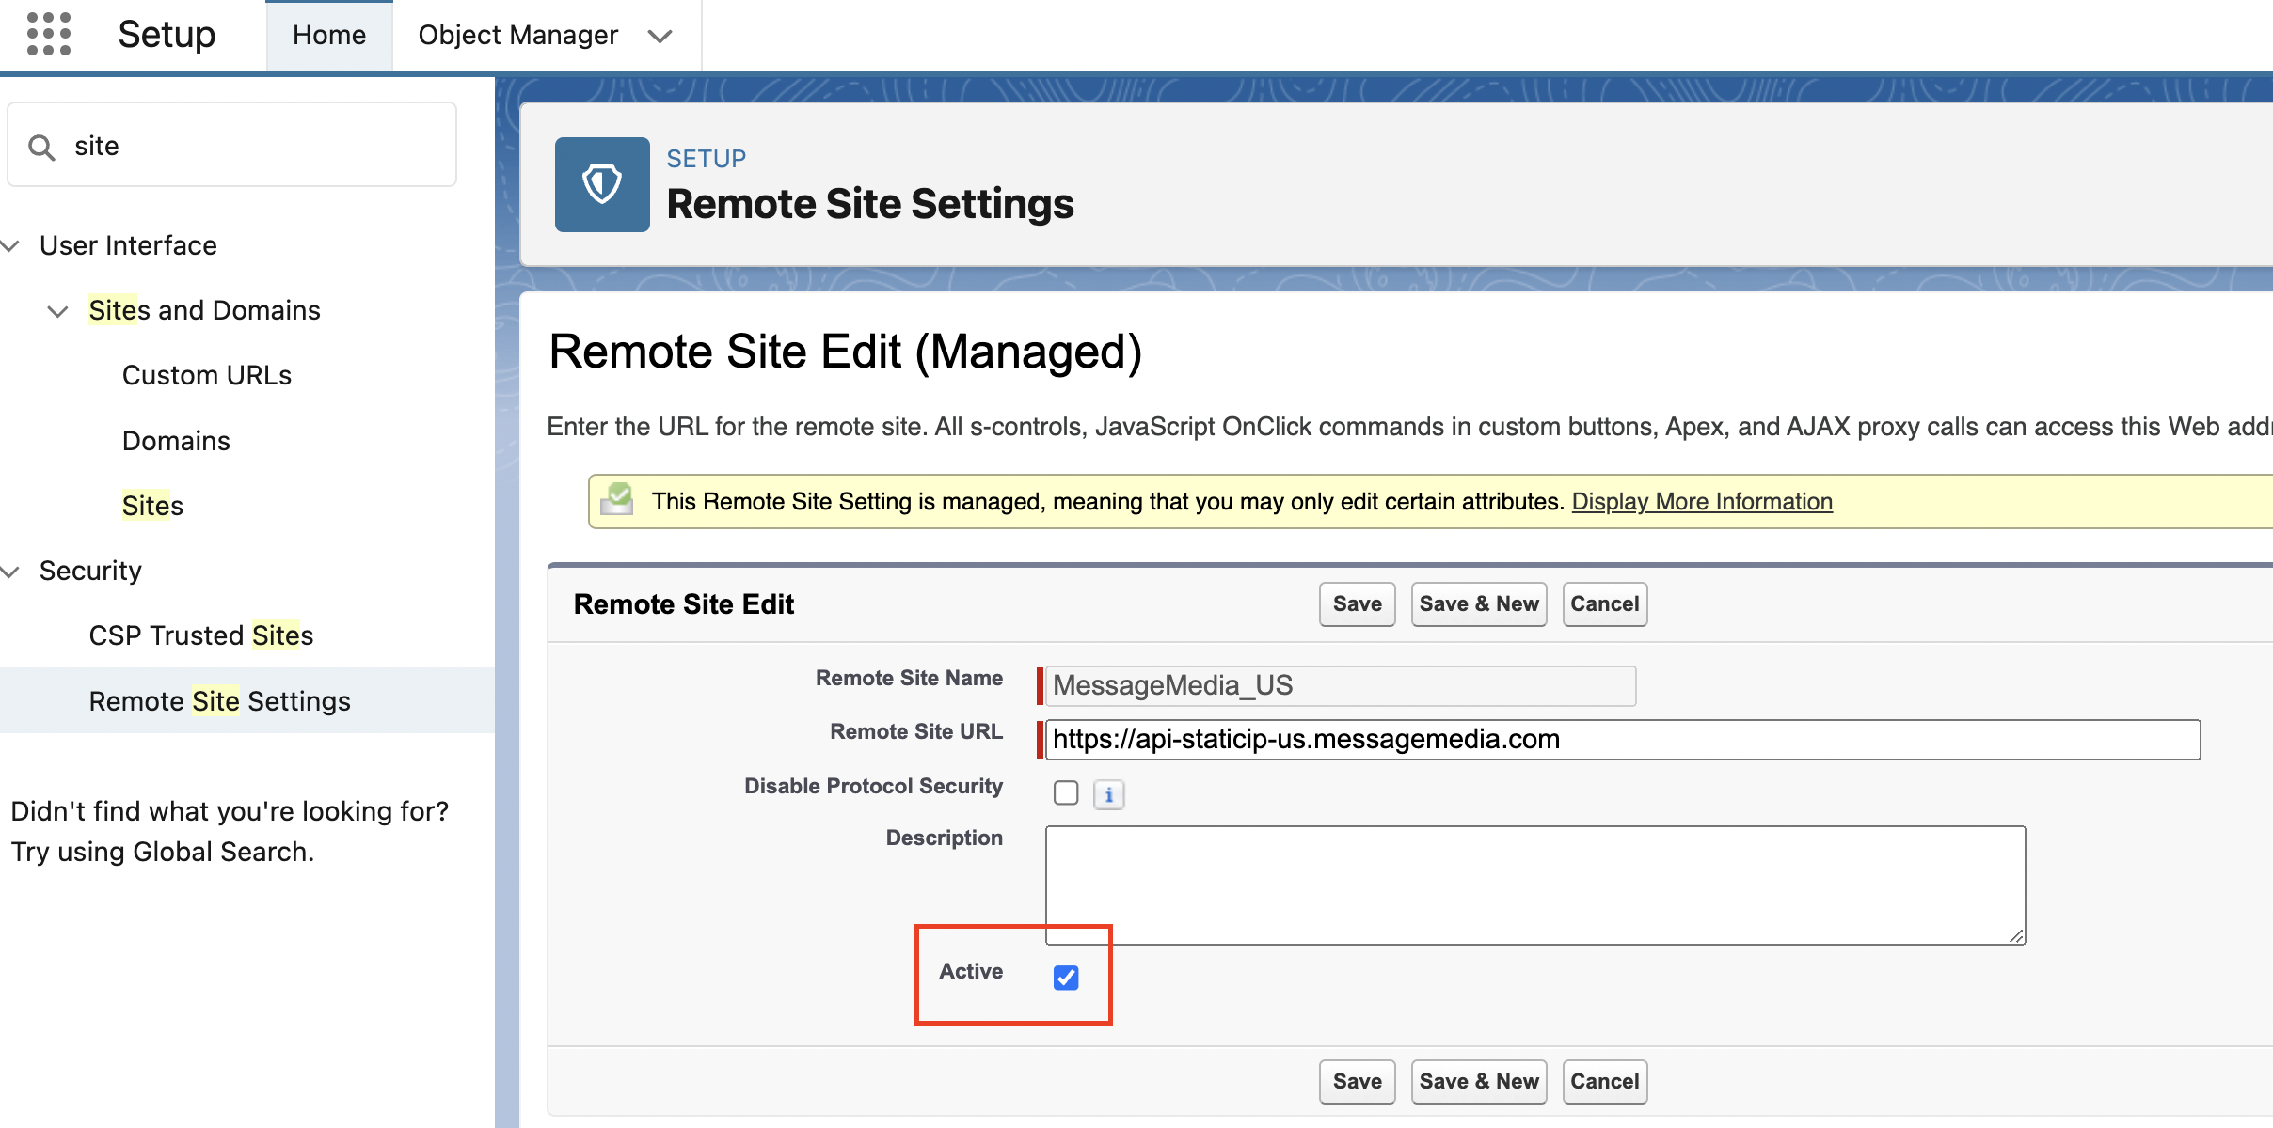The height and width of the screenshot is (1128, 2273).
Task: Click the Disable Protocol Security info icon
Action: click(1109, 795)
